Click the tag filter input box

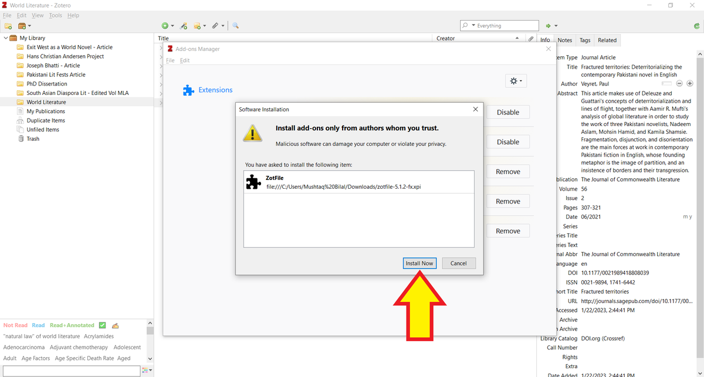[x=70, y=371]
